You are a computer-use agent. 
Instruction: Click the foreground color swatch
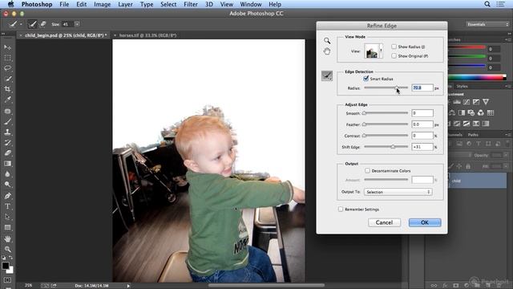click(6, 266)
